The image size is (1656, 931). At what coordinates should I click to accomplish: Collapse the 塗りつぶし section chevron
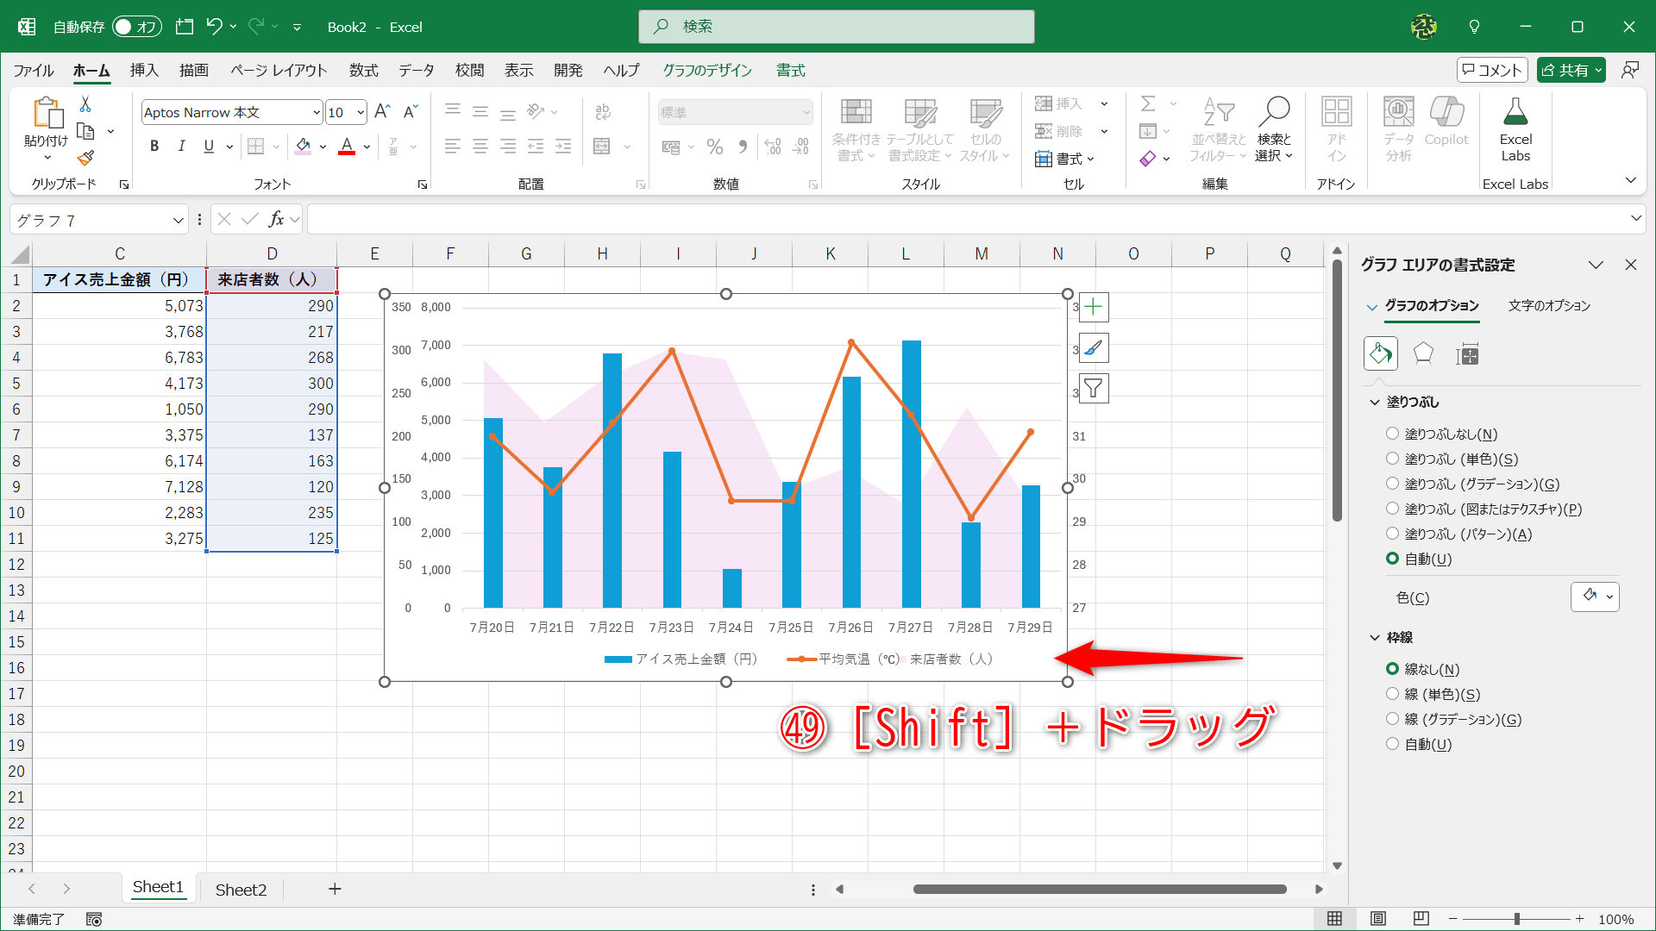coord(1373,402)
